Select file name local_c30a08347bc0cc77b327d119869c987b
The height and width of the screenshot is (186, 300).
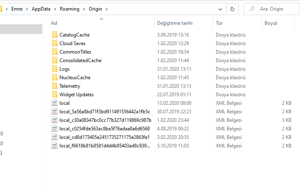pyautogui.click(x=105, y=120)
